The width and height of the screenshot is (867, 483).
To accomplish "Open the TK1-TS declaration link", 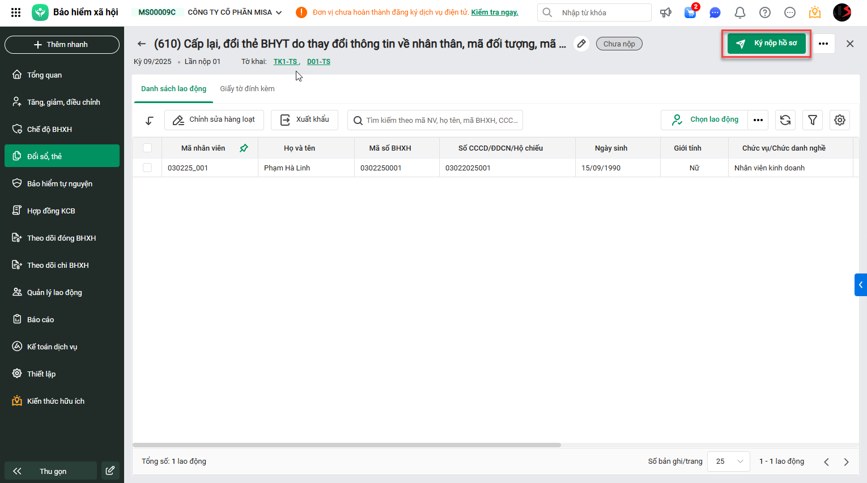I will coord(286,62).
